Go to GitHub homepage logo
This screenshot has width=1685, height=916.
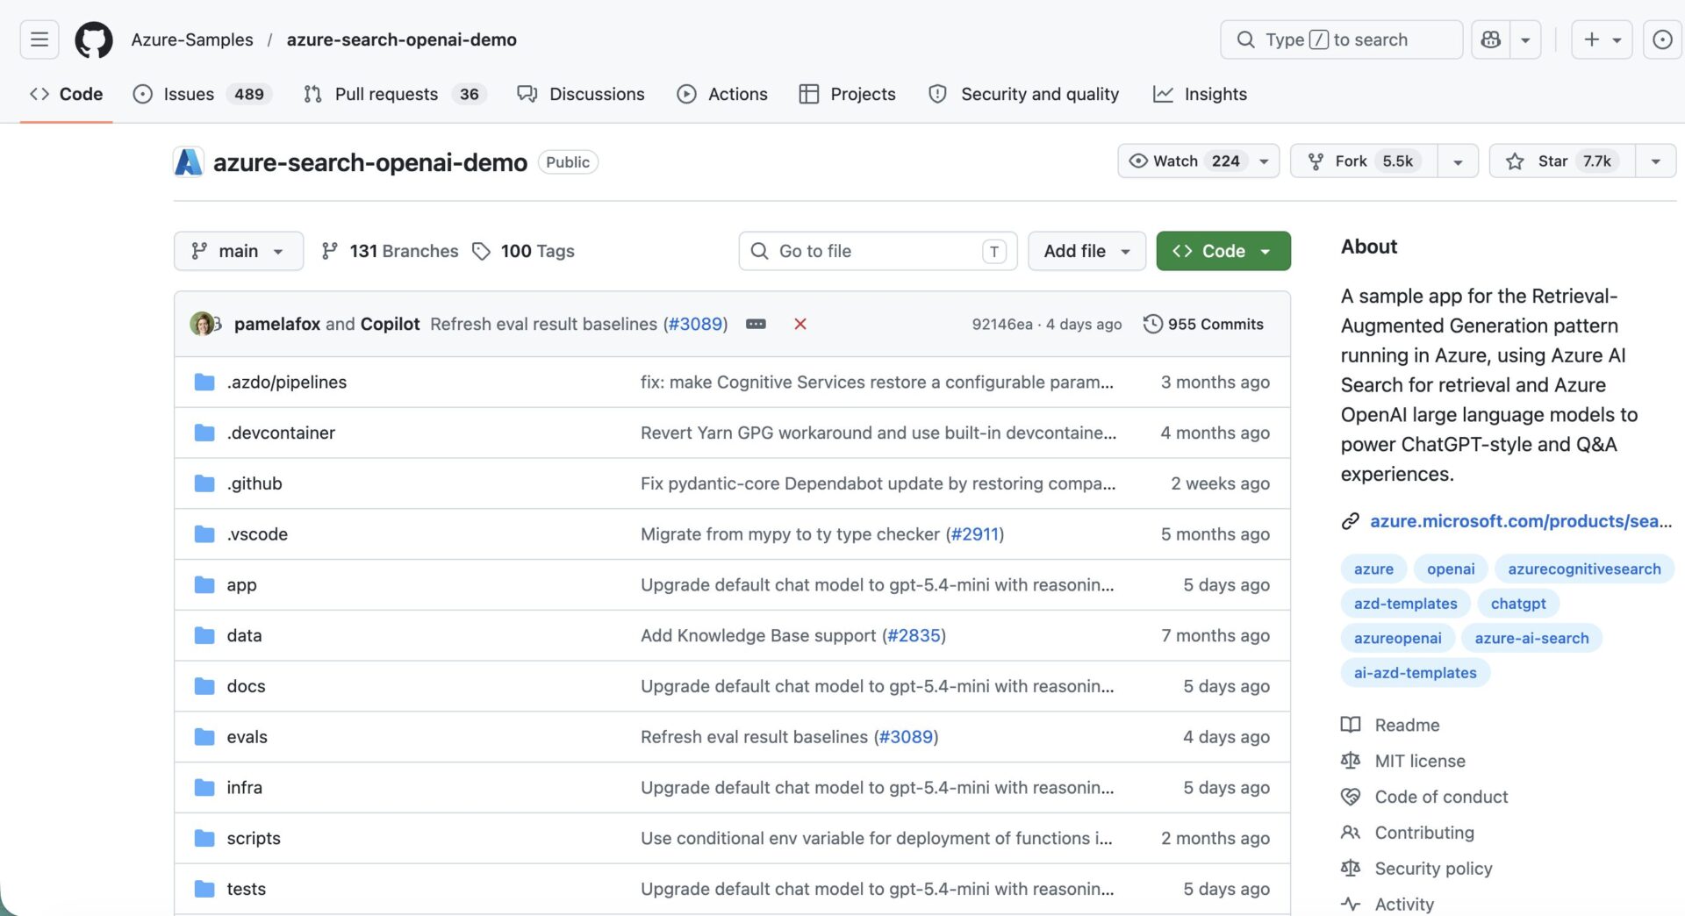[x=94, y=39]
